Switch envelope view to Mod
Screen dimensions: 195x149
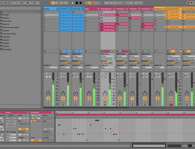pyautogui.click(x=39, y=121)
